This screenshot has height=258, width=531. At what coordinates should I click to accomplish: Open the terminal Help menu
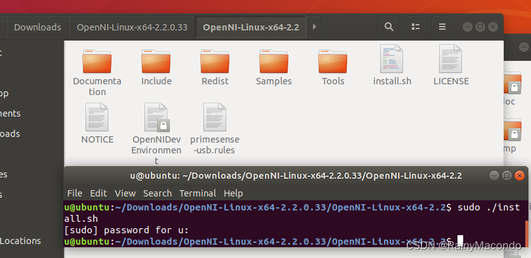click(233, 193)
